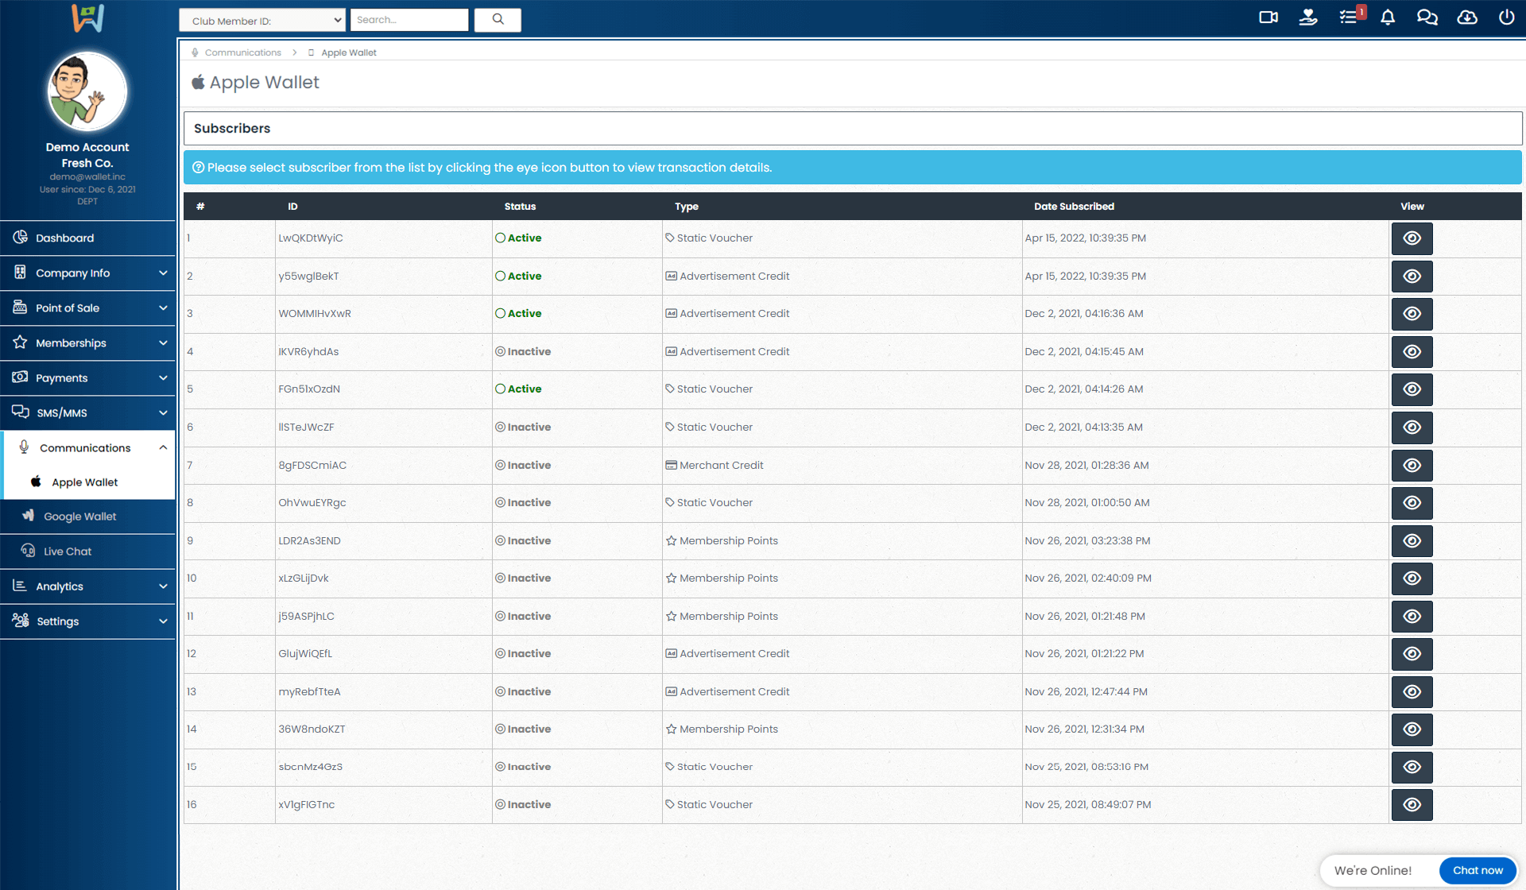Click the Search text field
This screenshot has width=1526, height=890.
click(409, 20)
